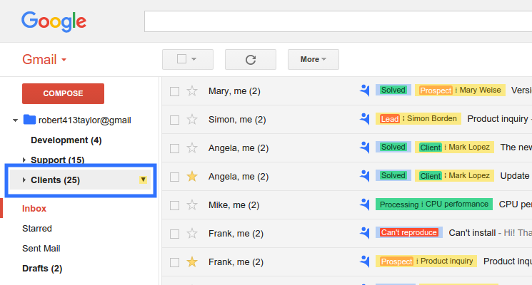Open the Clients label options dropdown
The height and width of the screenshot is (285, 532).
(x=143, y=180)
